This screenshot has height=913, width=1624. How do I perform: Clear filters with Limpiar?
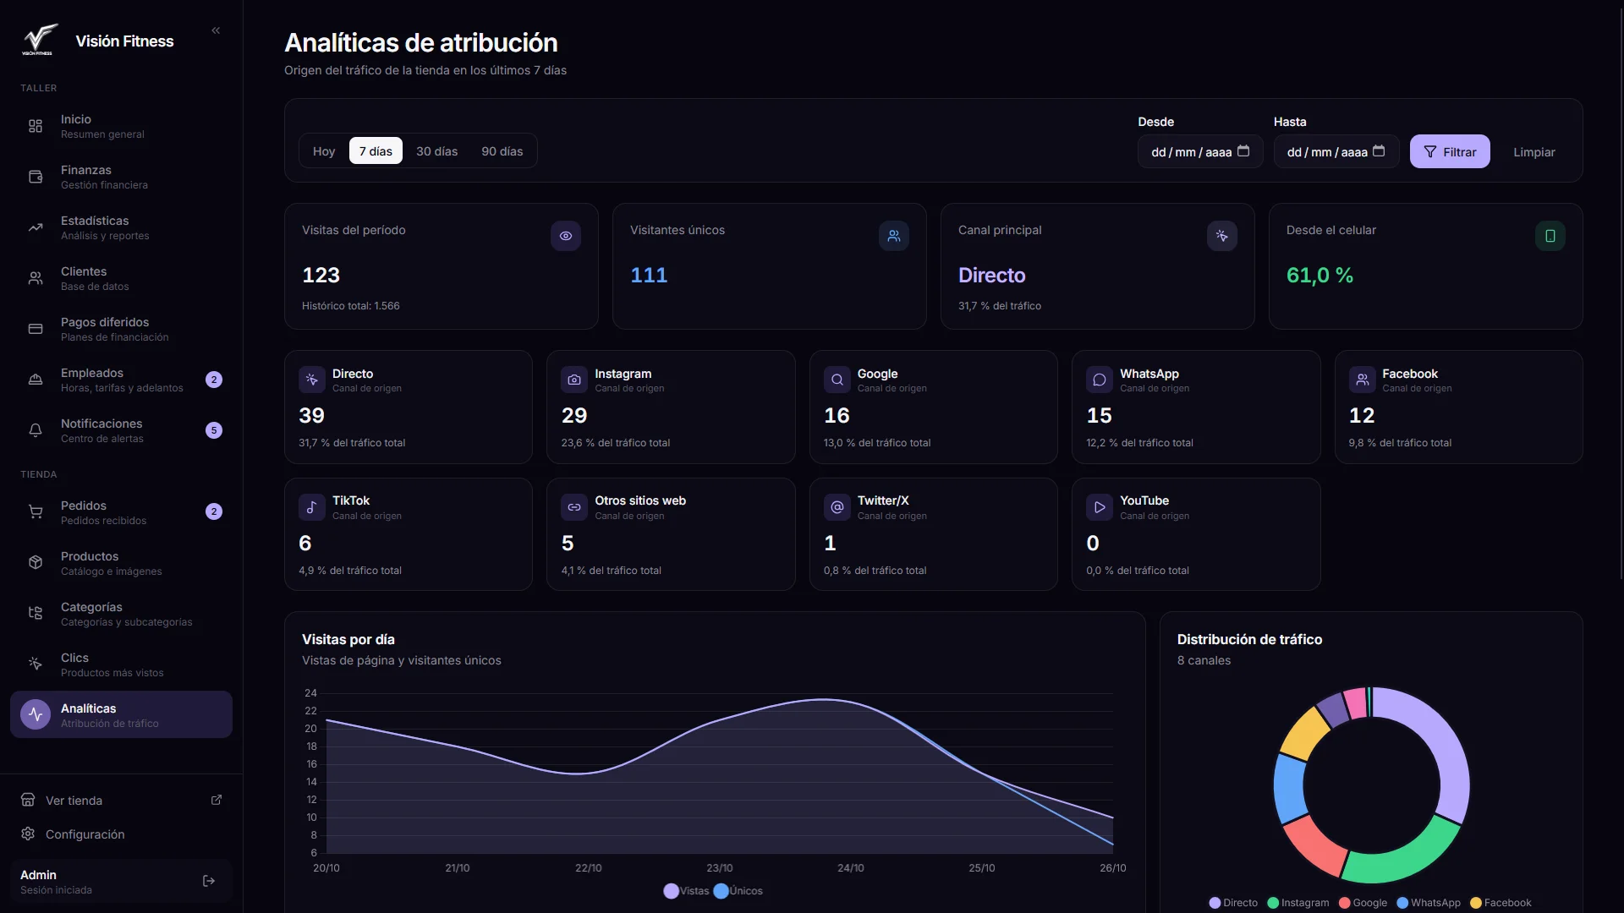[1534, 152]
